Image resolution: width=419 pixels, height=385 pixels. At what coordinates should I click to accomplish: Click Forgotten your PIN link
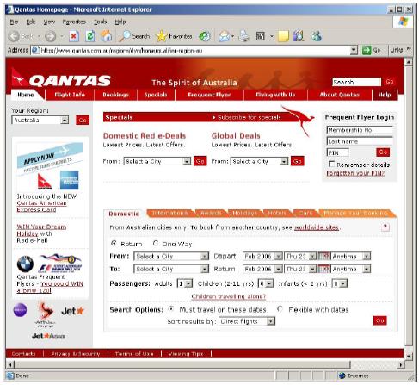point(355,173)
